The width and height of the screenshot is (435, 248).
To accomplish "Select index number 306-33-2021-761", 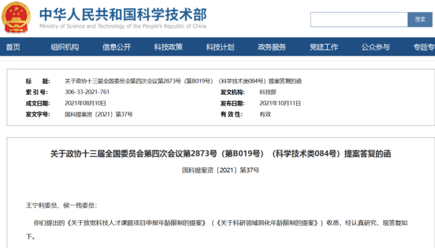I will [x=87, y=92].
